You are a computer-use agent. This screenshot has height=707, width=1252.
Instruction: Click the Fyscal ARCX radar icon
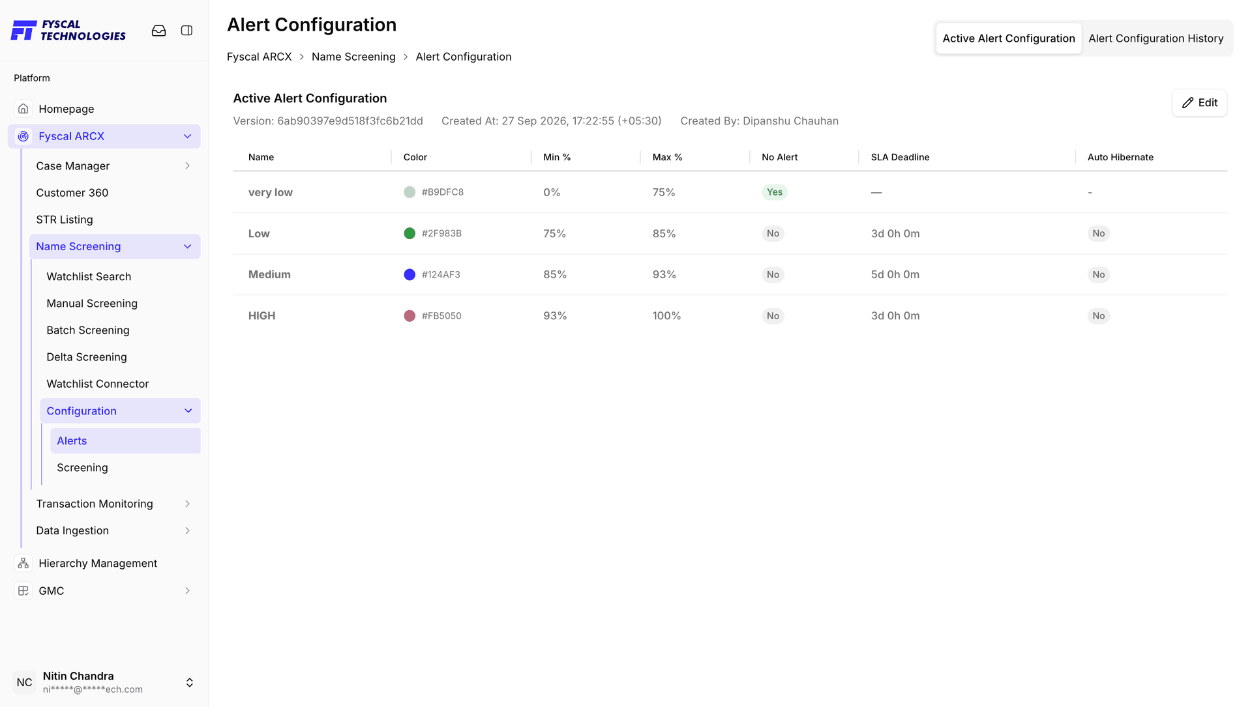click(x=23, y=136)
